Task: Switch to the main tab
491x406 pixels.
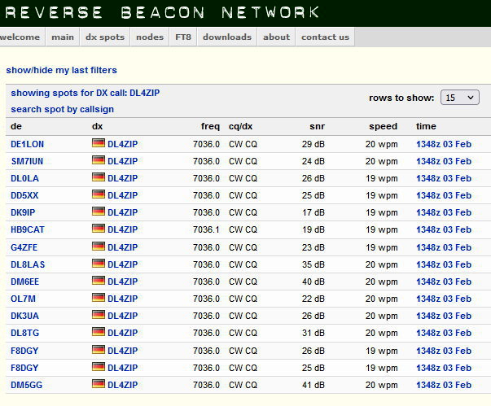Action: click(x=63, y=37)
